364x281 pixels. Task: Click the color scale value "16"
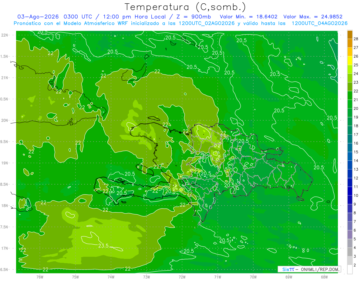pos(356,143)
